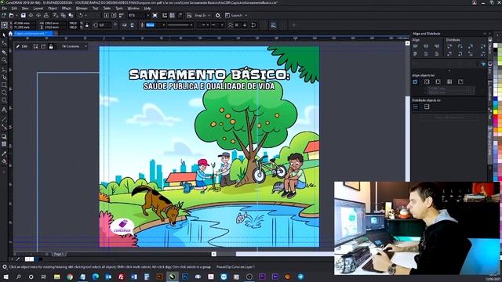Select the Pick tool in the toolbox
502x282 pixels.
[4, 35]
